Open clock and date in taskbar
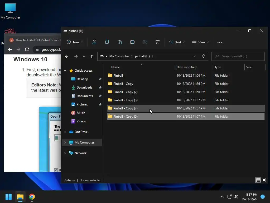Viewport: 270px width, 203px height. pos(250,197)
